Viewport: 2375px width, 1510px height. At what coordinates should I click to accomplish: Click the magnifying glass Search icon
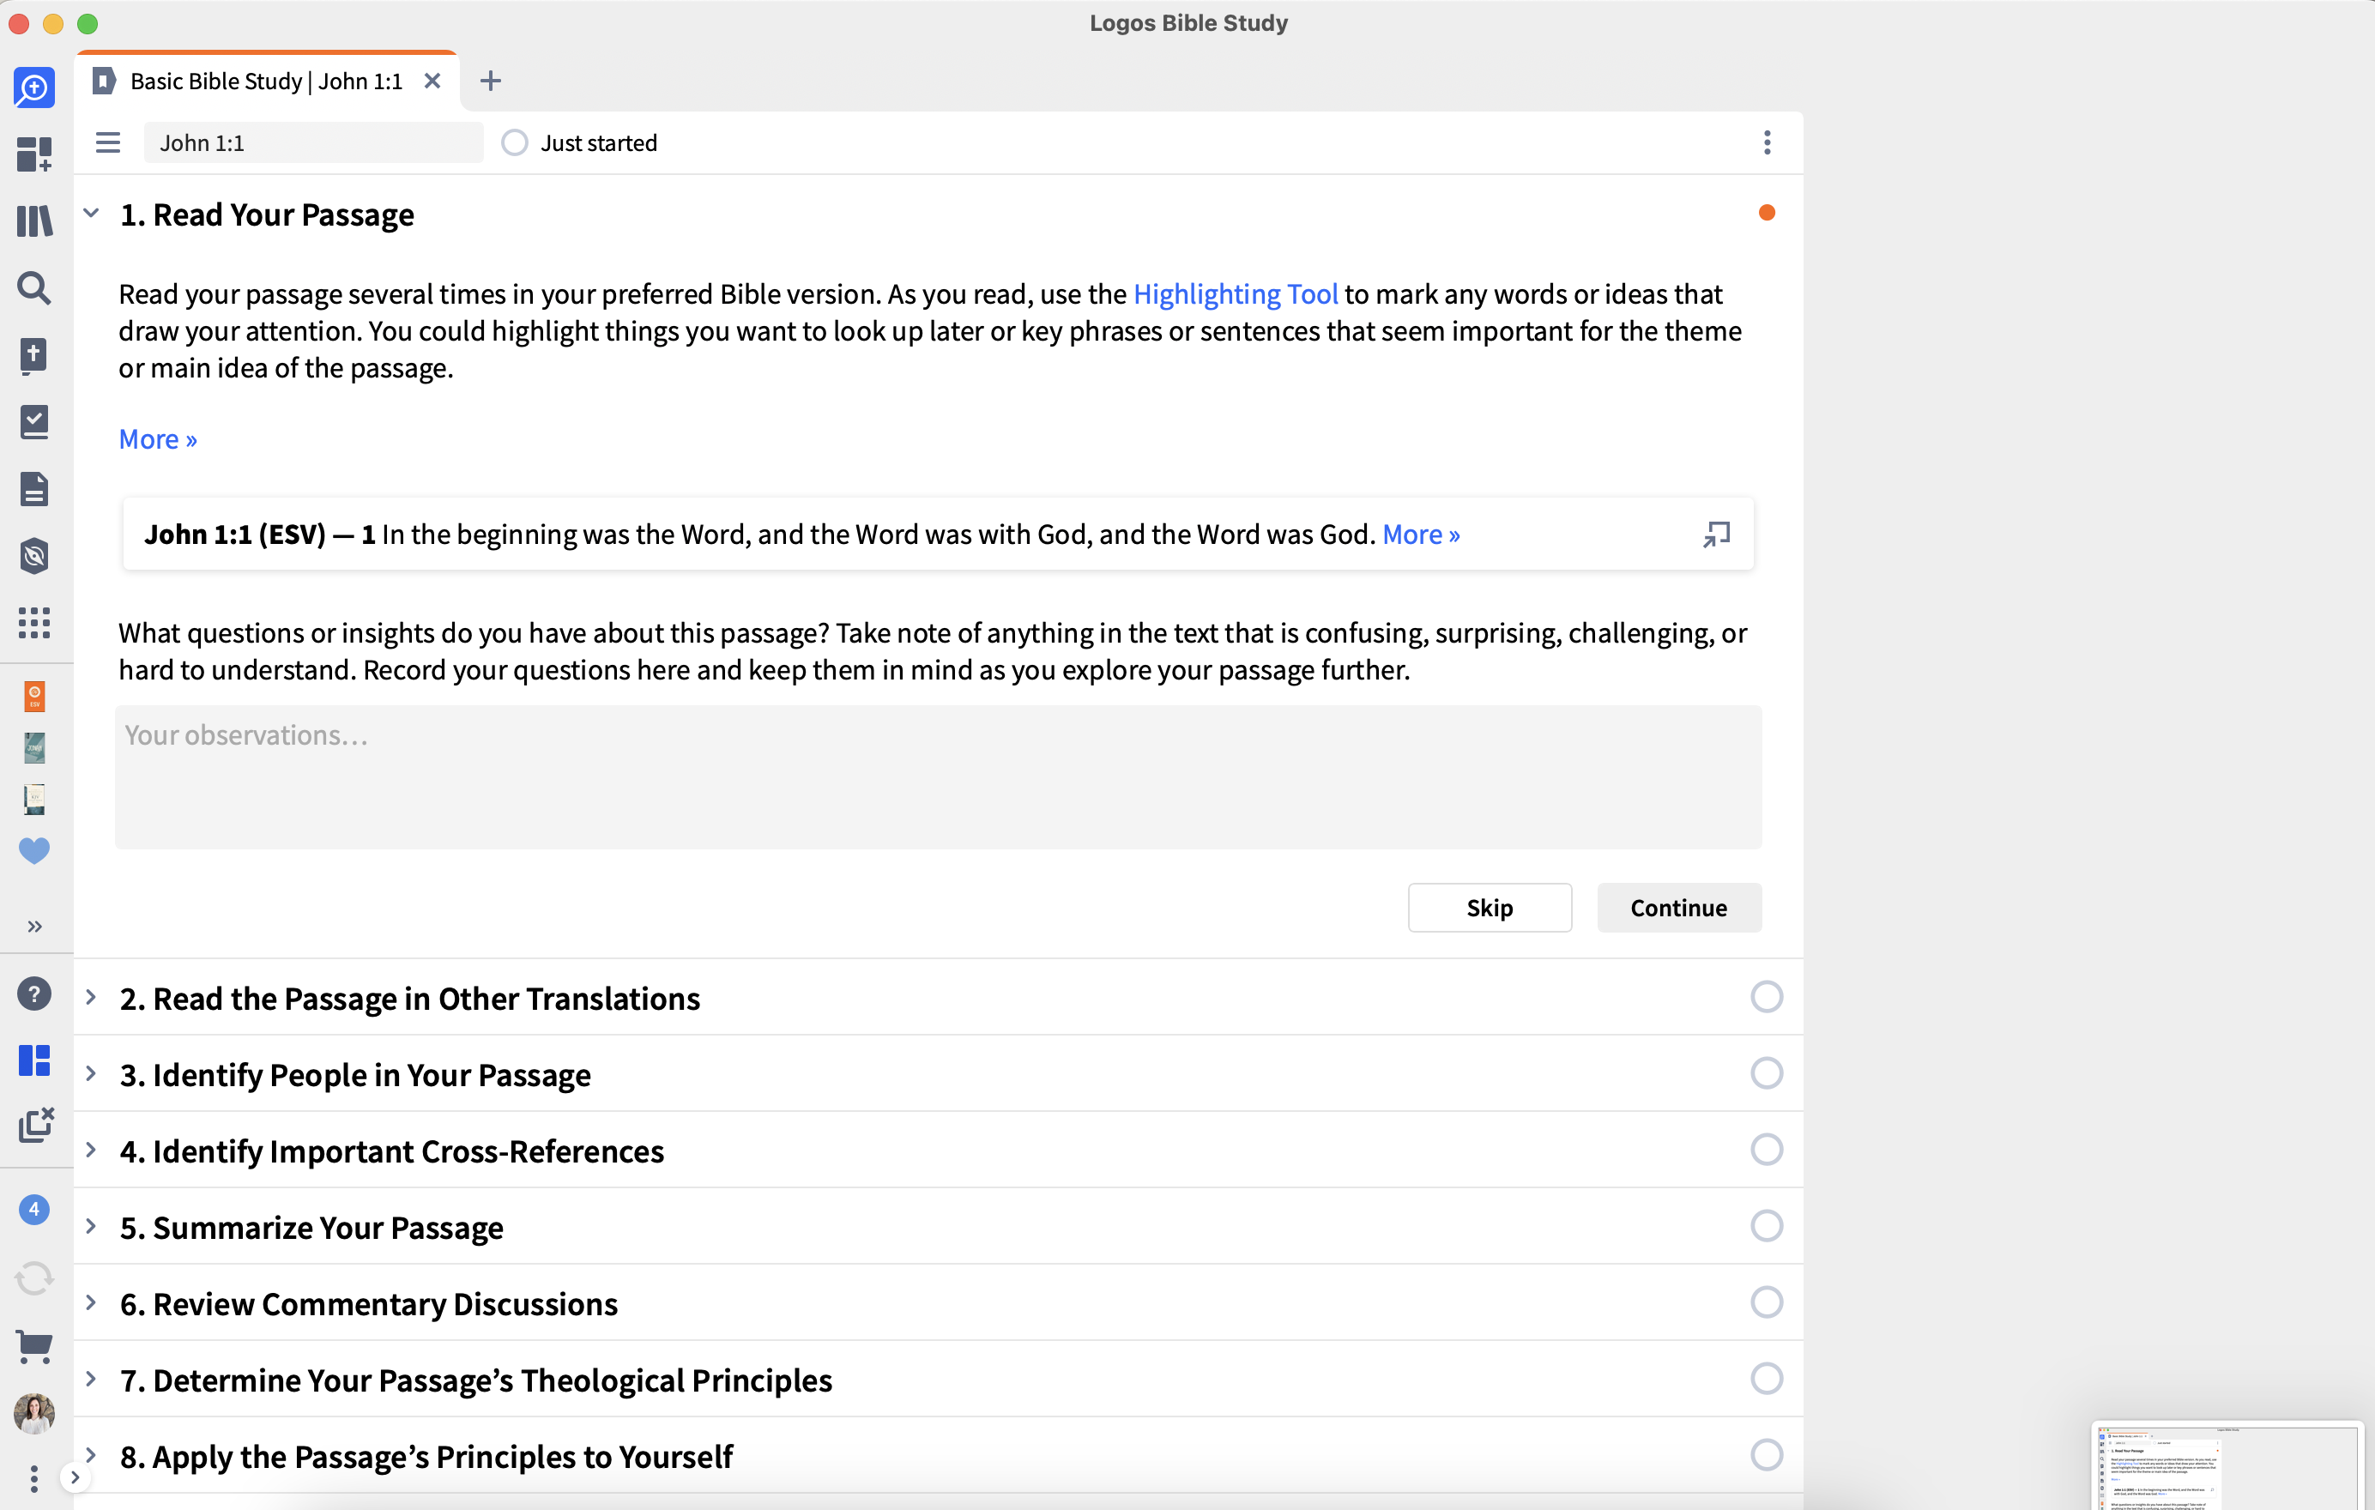click(x=34, y=288)
